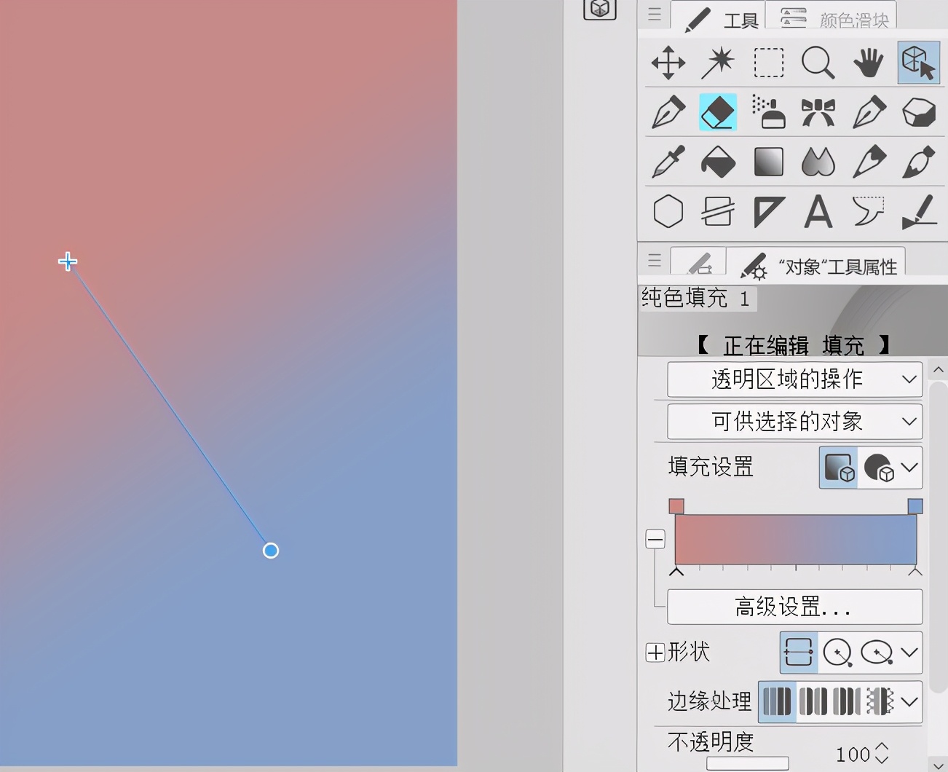Click the right gradient node marker under bar

pos(915,572)
